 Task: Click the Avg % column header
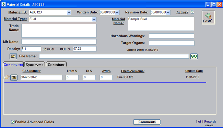point(106,71)
